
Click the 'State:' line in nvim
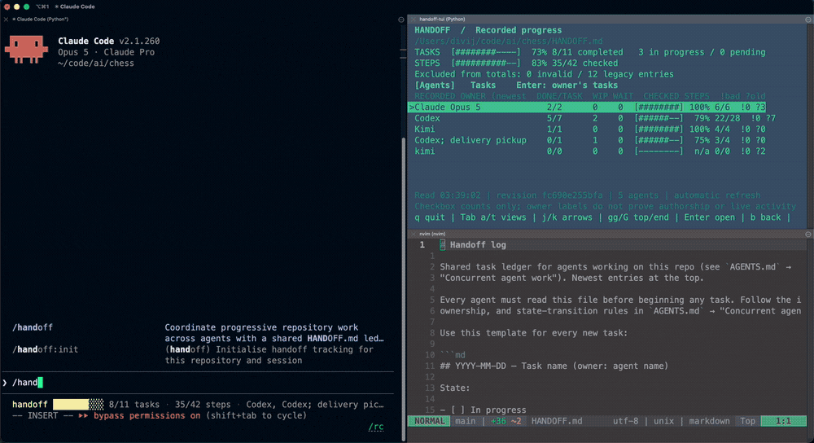click(x=455, y=388)
